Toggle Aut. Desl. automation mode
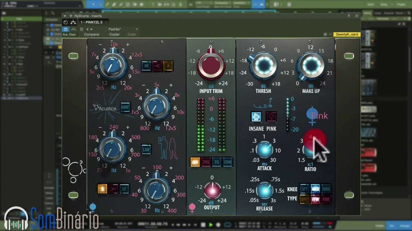Image resolution: width=412 pixels, height=231 pixels. [69, 34]
